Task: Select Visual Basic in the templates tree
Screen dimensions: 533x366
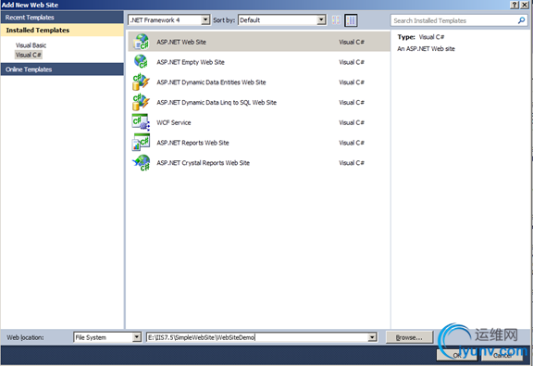Action: [x=31, y=45]
